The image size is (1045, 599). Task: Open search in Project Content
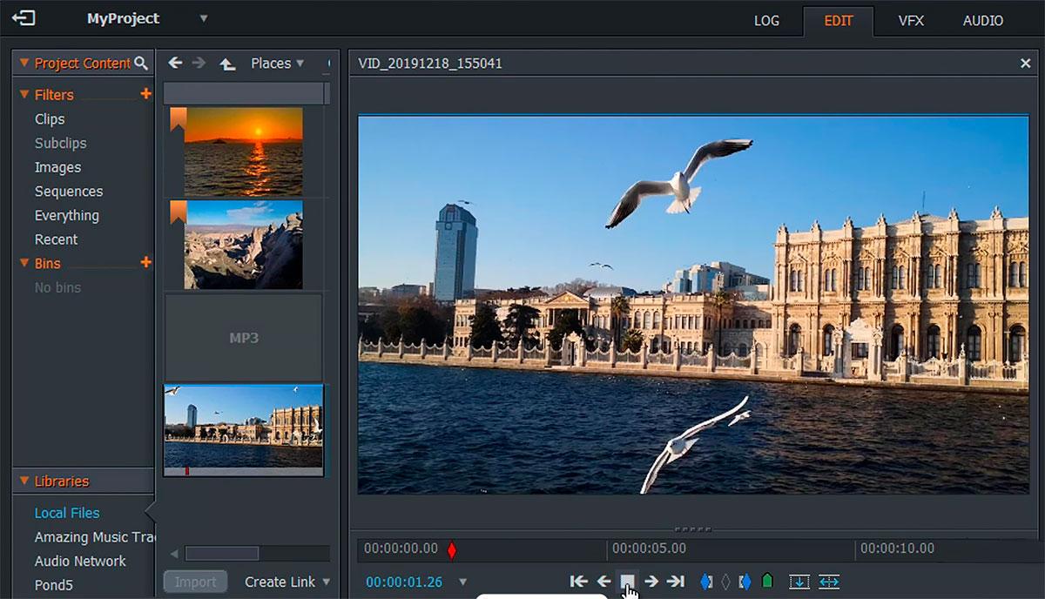141,64
